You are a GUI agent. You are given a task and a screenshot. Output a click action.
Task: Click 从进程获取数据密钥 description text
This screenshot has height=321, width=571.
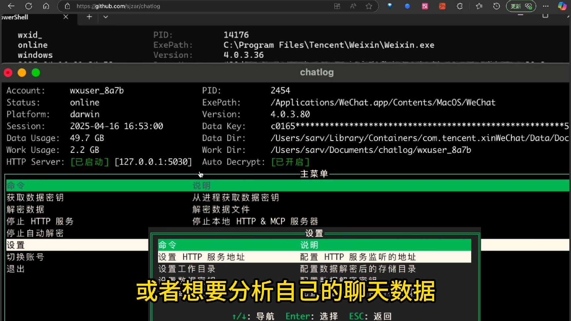[x=236, y=197]
